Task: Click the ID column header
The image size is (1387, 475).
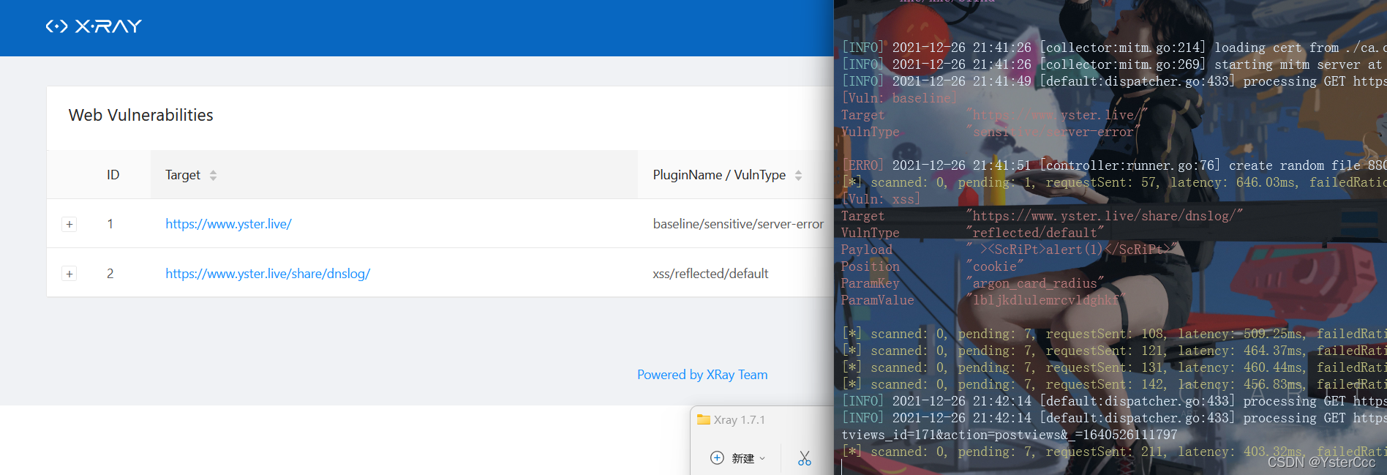Action: coord(113,175)
